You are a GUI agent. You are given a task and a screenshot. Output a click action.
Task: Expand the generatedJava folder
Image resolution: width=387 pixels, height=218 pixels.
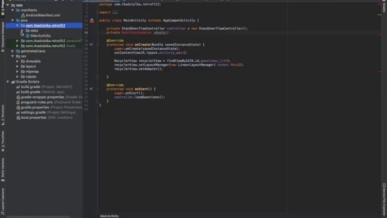tap(13, 51)
